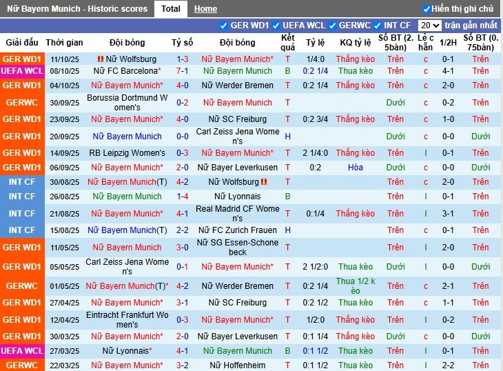The height and width of the screenshot is (371, 503).
Task: Click the 0-0 score on 20/09/25
Action: click(x=182, y=137)
